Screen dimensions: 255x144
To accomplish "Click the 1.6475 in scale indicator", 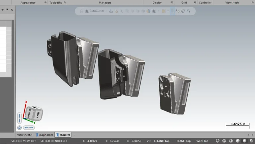I will point(237,124).
